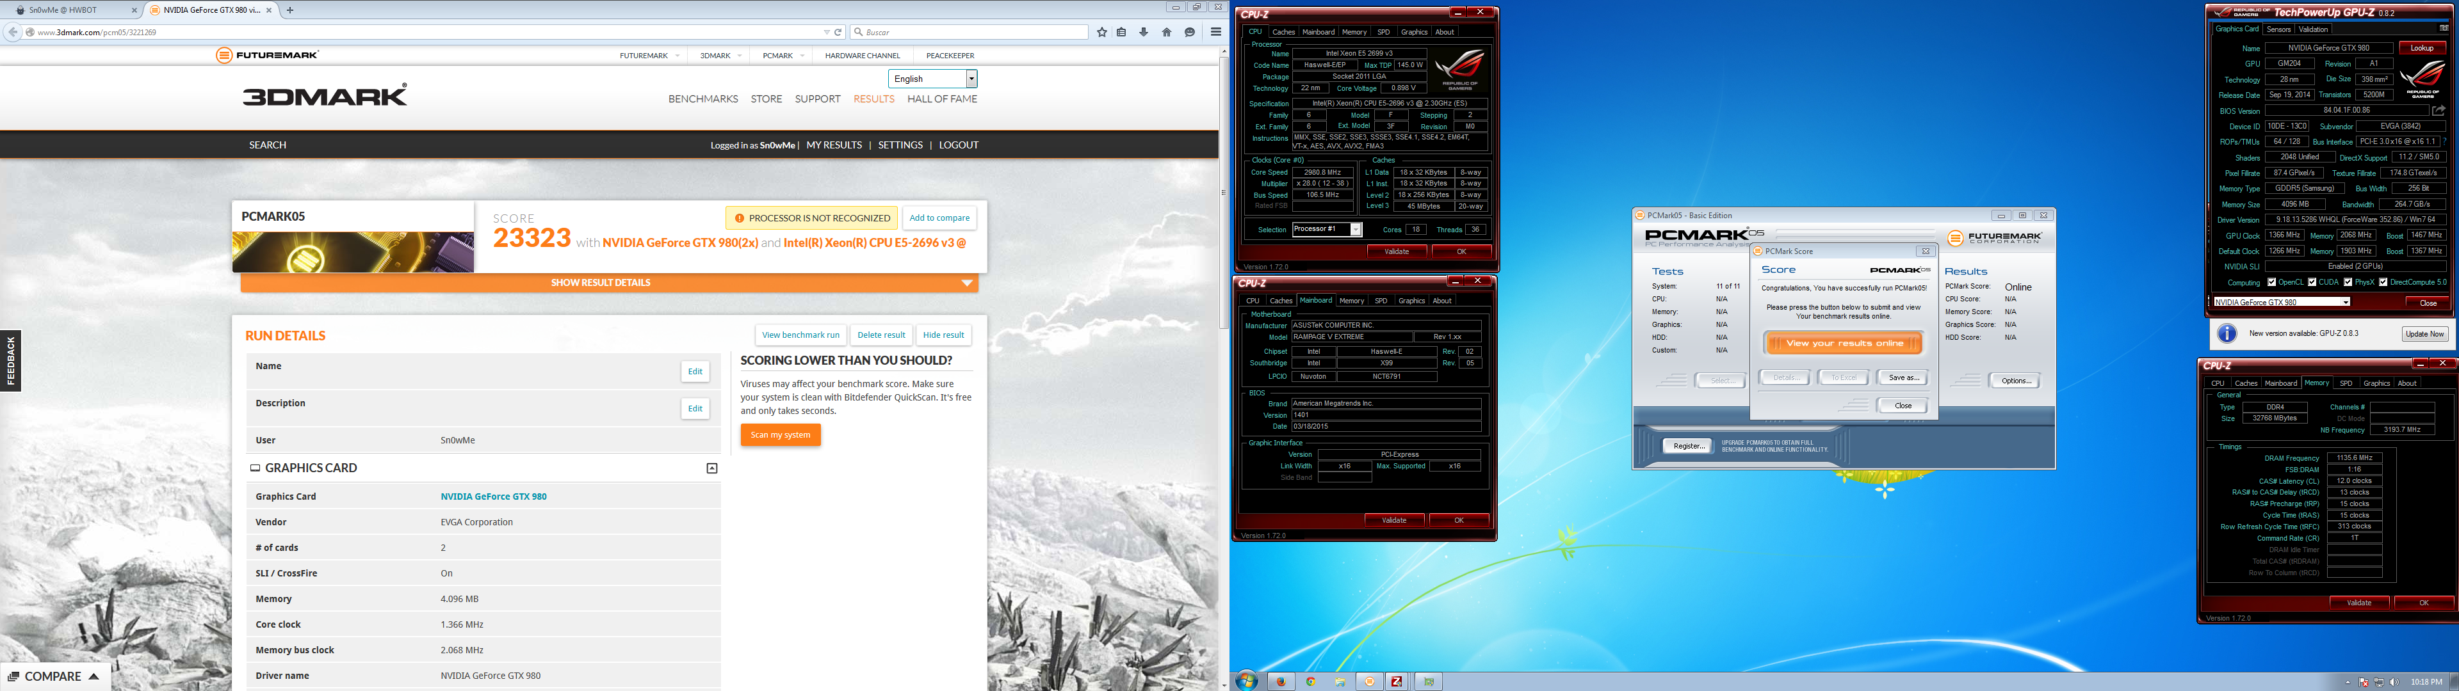Image resolution: width=2459 pixels, height=691 pixels.
Task: Open HALL OF FAME in site navigation
Action: (942, 99)
